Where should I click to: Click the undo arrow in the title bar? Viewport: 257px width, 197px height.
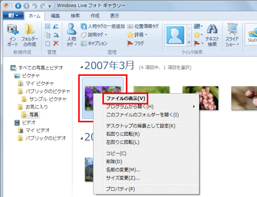35,6
